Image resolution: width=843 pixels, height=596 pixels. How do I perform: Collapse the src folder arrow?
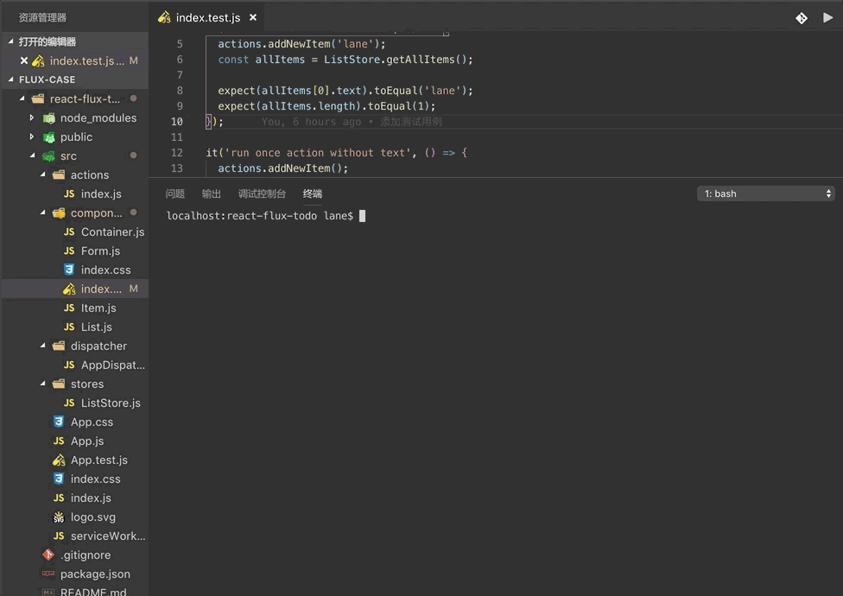coord(32,155)
